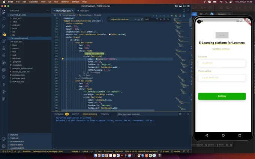This screenshot has width=255, height=159.
Task: Open the Extensions view
Action: (x=4, y=41)
